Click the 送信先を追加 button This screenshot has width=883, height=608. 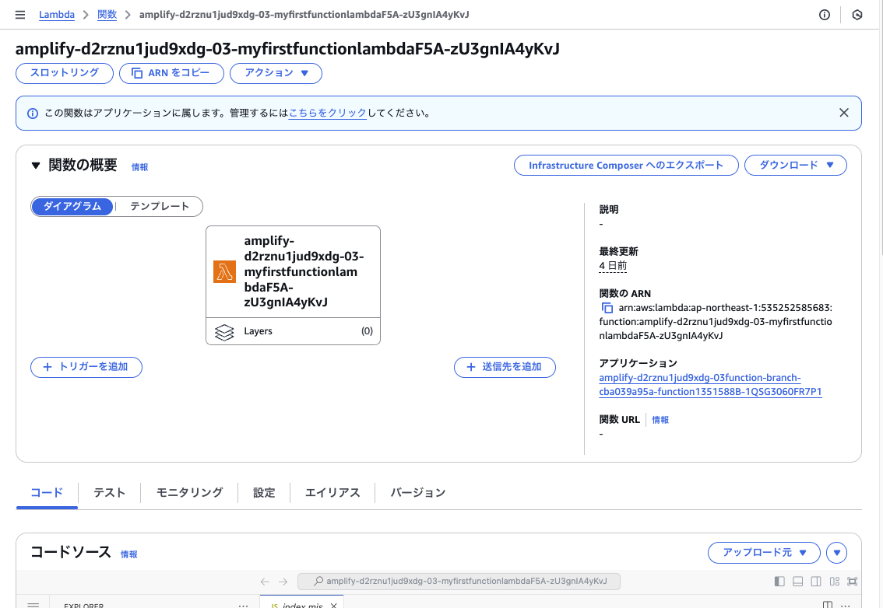[505, 367]
